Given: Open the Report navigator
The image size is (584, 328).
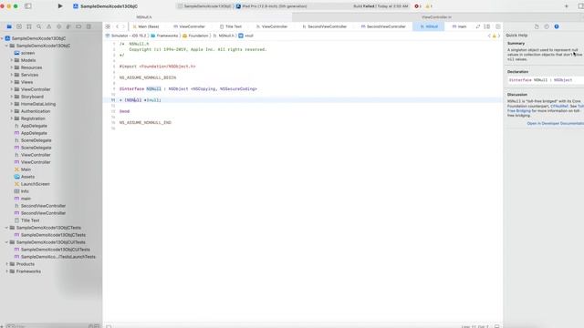Looking at the screenshot, I should 89,26.
